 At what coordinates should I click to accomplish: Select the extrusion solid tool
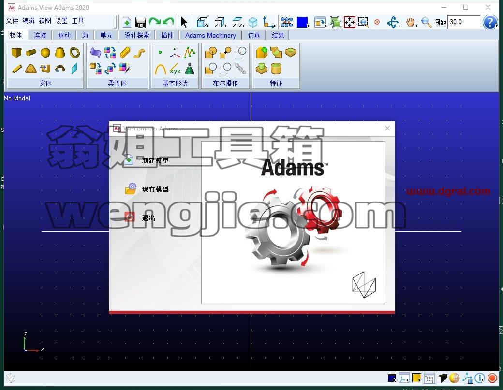click(45, 68)
